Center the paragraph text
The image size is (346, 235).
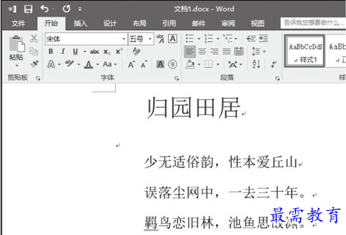tap(202, 51)
